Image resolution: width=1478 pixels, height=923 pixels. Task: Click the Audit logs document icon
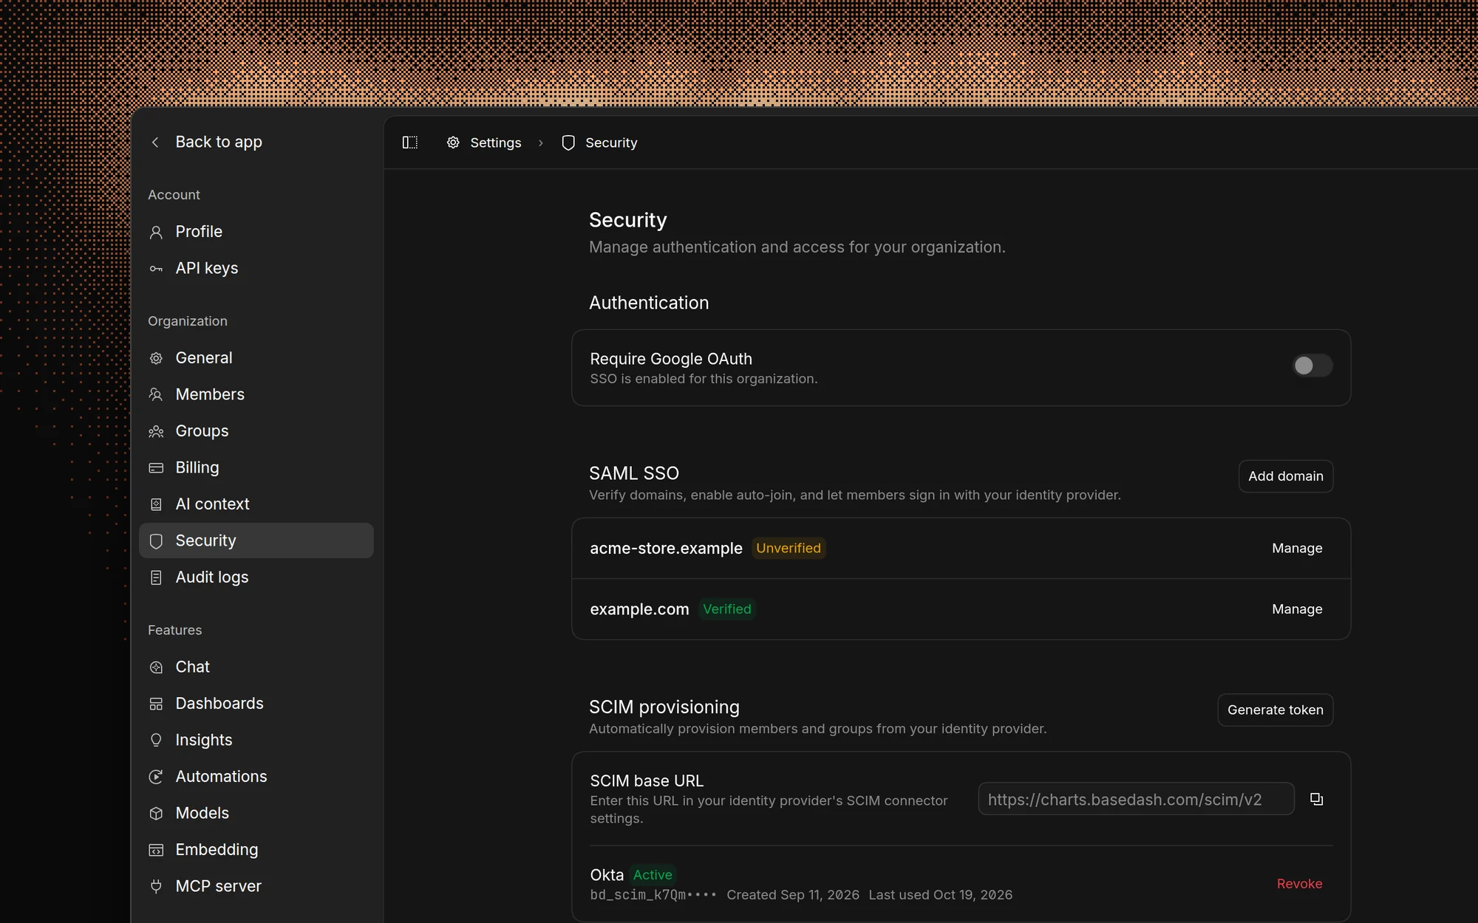coord(156,577)
